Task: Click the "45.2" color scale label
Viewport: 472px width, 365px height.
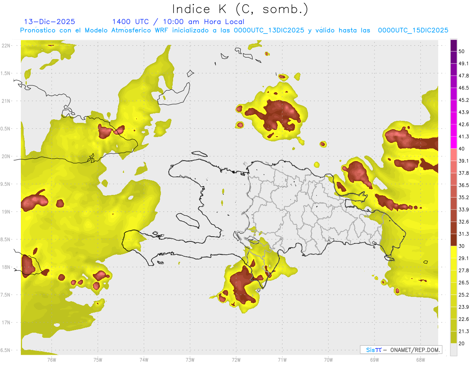Action: [x=464, y=100]
